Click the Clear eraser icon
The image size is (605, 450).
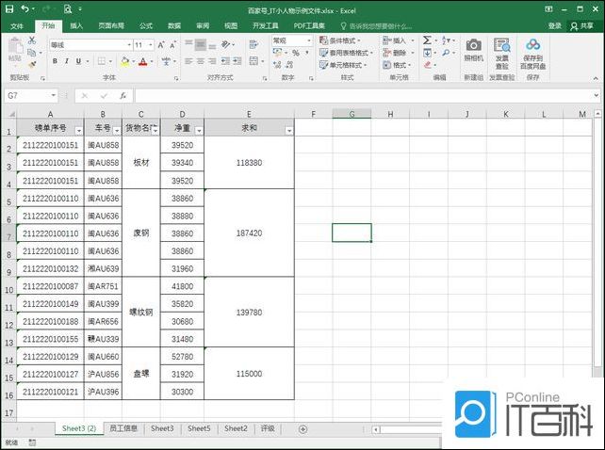pyautogui.click(x=427, y=65)
